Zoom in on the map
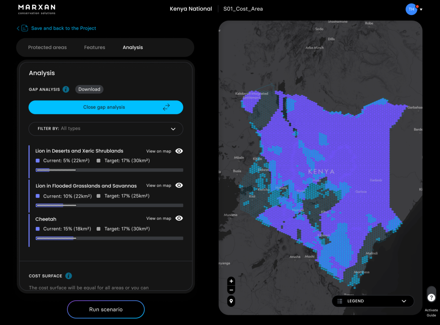Image resolution: width=440 pixels, height=325 pixels. (231, 281)
